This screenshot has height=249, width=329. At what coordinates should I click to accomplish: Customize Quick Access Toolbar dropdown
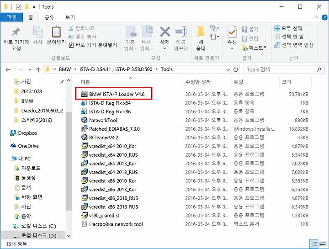[x=34, y=7]
